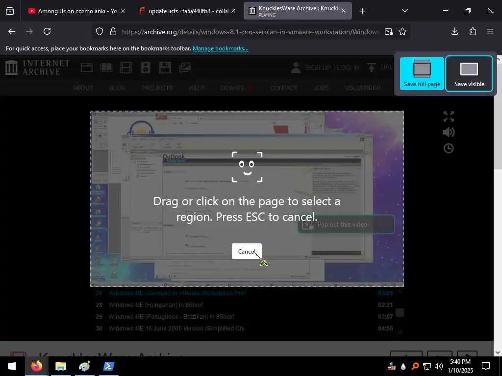Switch to the Among Us YouTube tab
Image resolution: width=502 pixels, height=376 pixels.
point(74,11)
